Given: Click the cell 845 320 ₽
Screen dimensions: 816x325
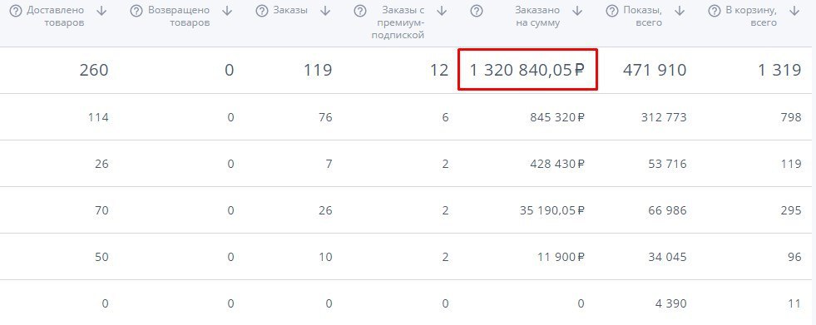Looking at the screenshot, I should coord(557,117).
